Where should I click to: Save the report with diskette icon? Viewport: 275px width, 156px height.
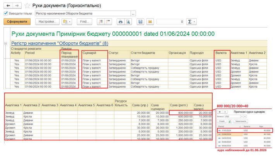click(140, 22)
